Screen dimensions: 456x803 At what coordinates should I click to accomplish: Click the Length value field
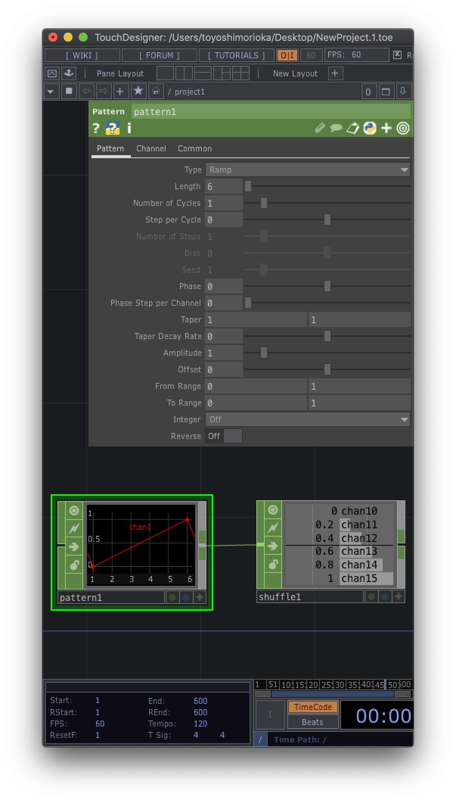[224, 186]
